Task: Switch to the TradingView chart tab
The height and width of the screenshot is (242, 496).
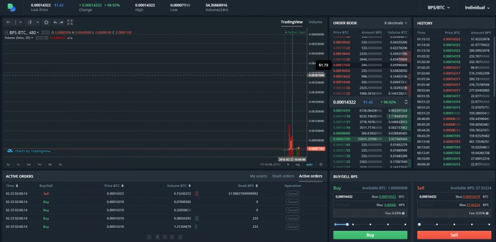Action: pos(291,22)
